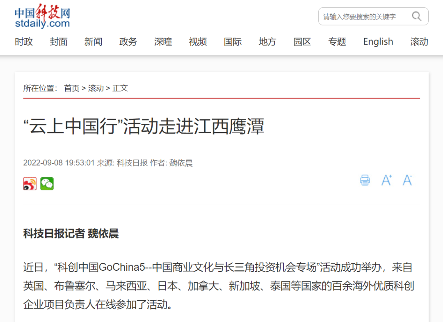The height and width of the screenshot is (322, 443).
Task: Click the stdaily.com site logo
Action: [42, 16]
